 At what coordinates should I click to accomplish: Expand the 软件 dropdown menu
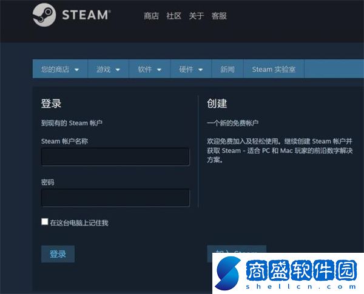pos(150,69)
